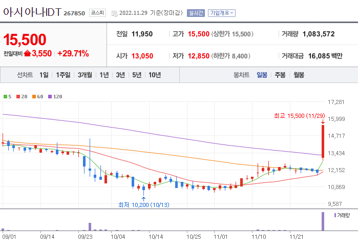This screenshot has height=250, width=358.
Task: Click the large red candle on 11/29
Action: tap(323, 141)
